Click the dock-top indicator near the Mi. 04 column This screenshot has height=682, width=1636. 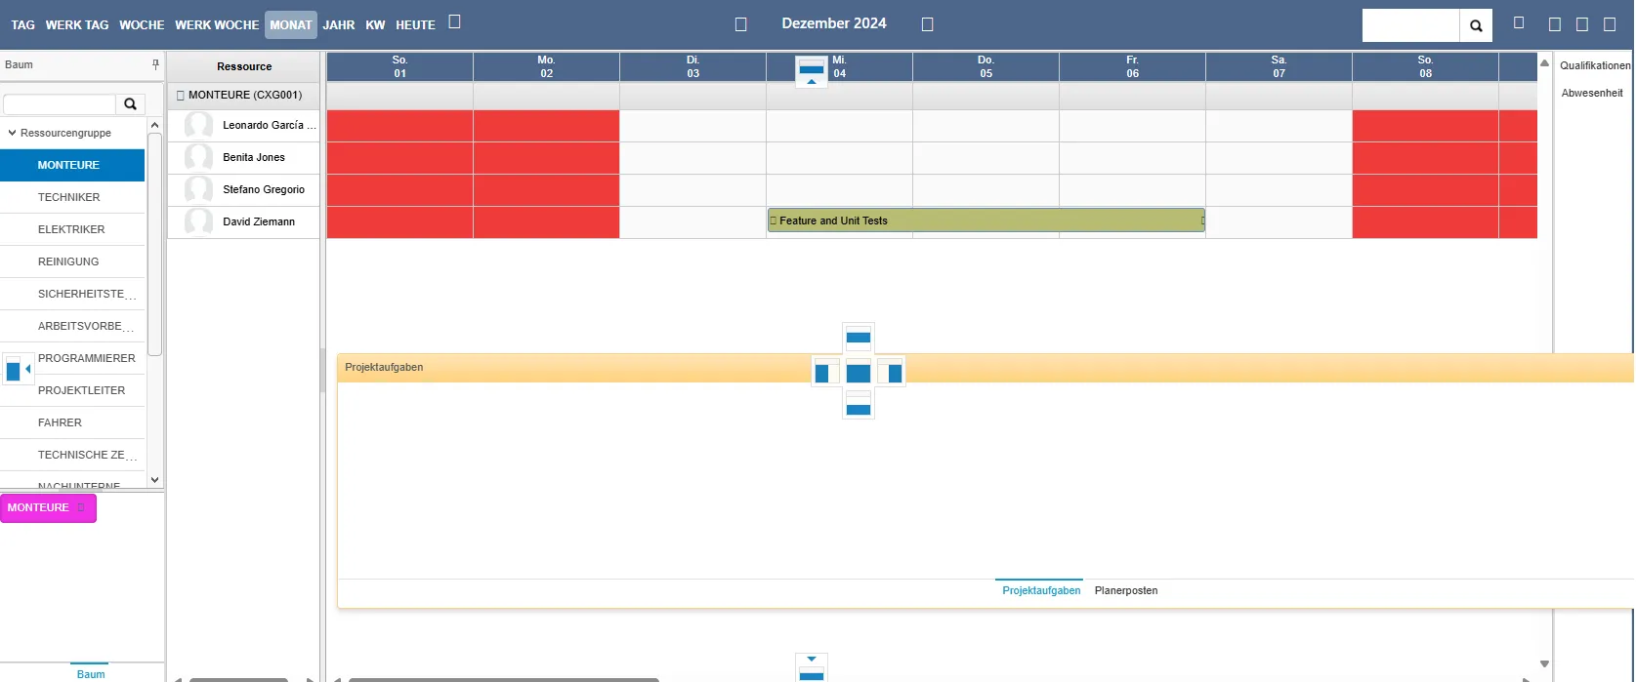click(812, 71)
